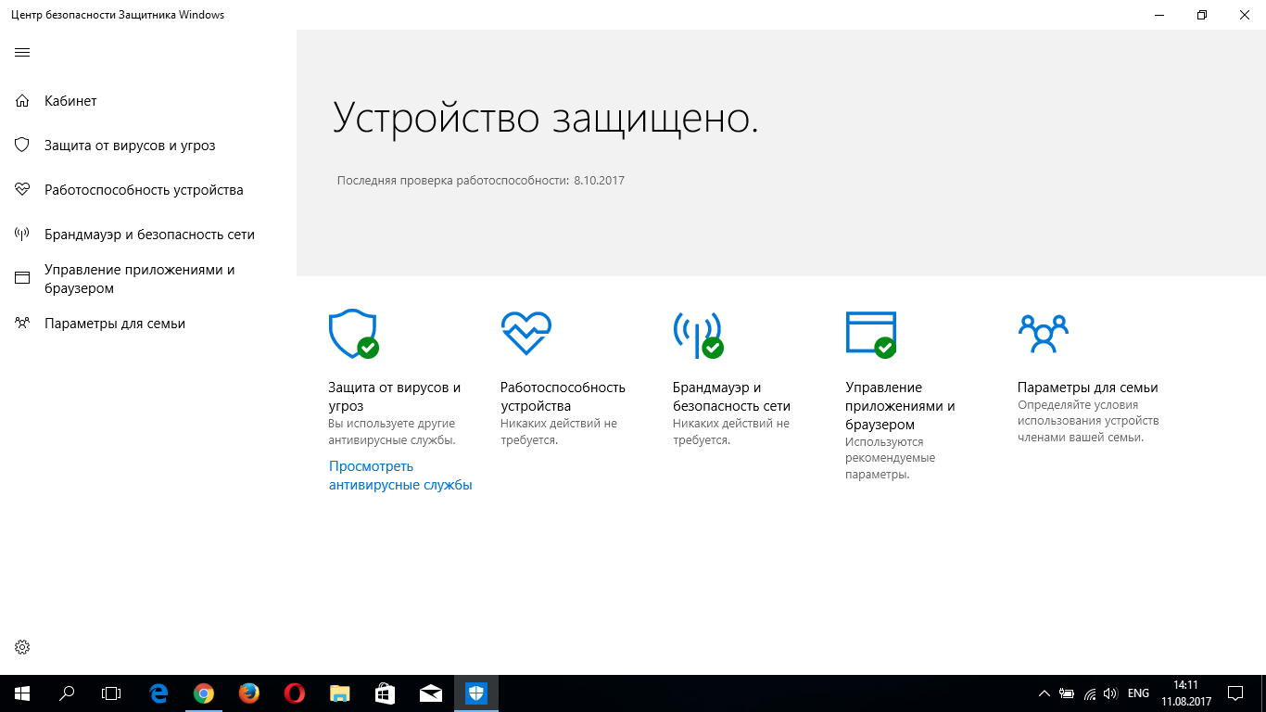Screen dimensions: 1266x712
Task: Open Управление приложениями и браузером in sidebar
Action: click(x=139, y=279)
